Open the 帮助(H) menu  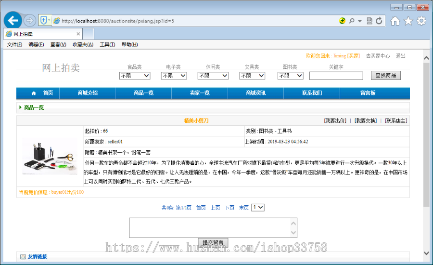[x=129, y=44]
